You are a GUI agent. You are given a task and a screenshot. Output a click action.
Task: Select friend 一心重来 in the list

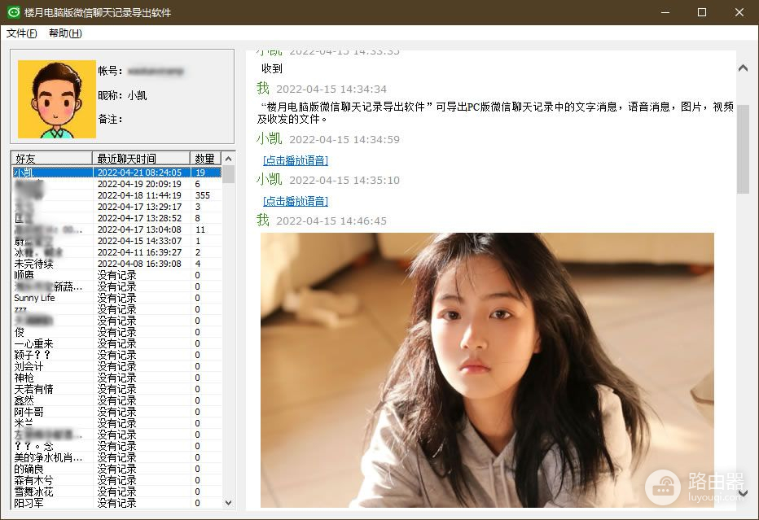tap(116, 343)
